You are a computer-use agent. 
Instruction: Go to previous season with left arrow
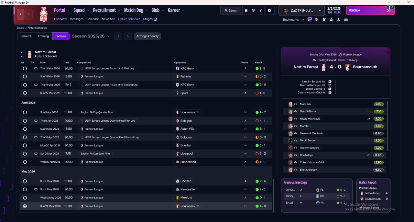[x=118, y=36]
